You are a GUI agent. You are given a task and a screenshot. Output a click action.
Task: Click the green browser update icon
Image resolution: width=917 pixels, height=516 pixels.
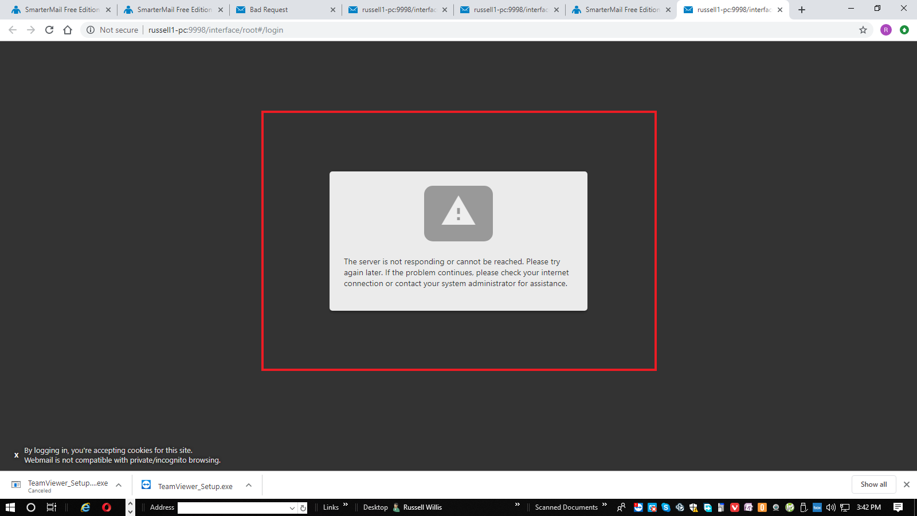[x=904, y=30]
